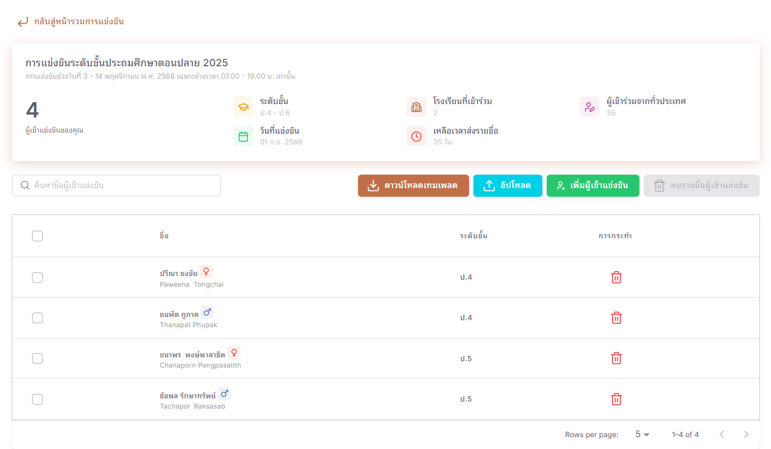Click the female gender icon beside Paweena
The width and height of the screenshot is (771, 449).
206,272
